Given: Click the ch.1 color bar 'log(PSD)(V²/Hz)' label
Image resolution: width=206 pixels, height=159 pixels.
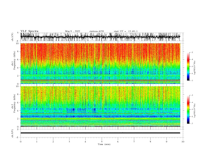Looking at the screenshot, I should coord(195,68).
